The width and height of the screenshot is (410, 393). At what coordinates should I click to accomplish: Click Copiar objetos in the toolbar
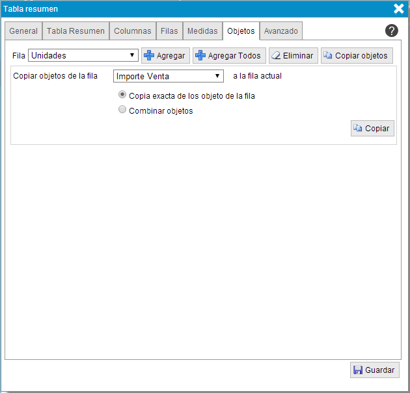coord(357,56)
